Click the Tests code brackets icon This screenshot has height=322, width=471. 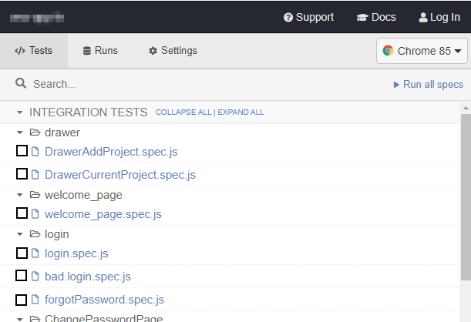[x=20, y=51]
